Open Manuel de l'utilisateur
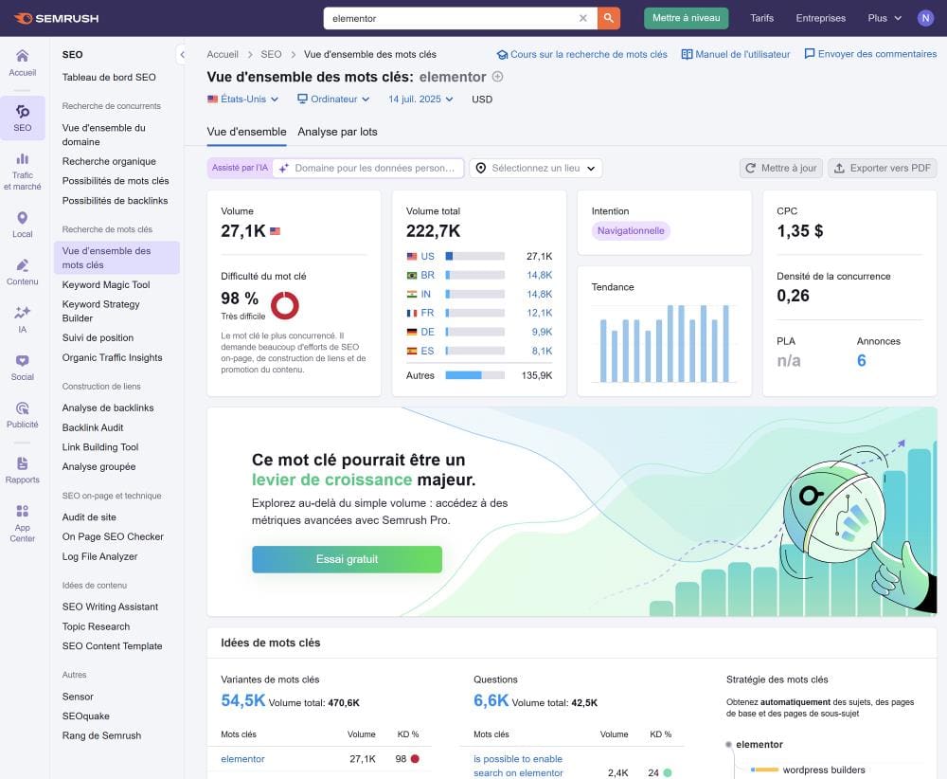947x779 pixels. (736, 54)
